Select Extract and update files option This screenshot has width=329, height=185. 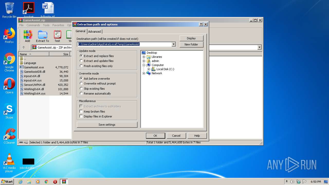point(97,61)
